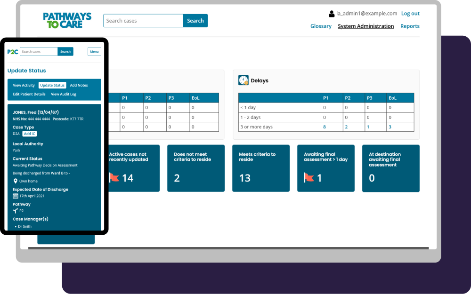Go to System Administration
This screenshot has width=471, height=294.
(365, 26)
